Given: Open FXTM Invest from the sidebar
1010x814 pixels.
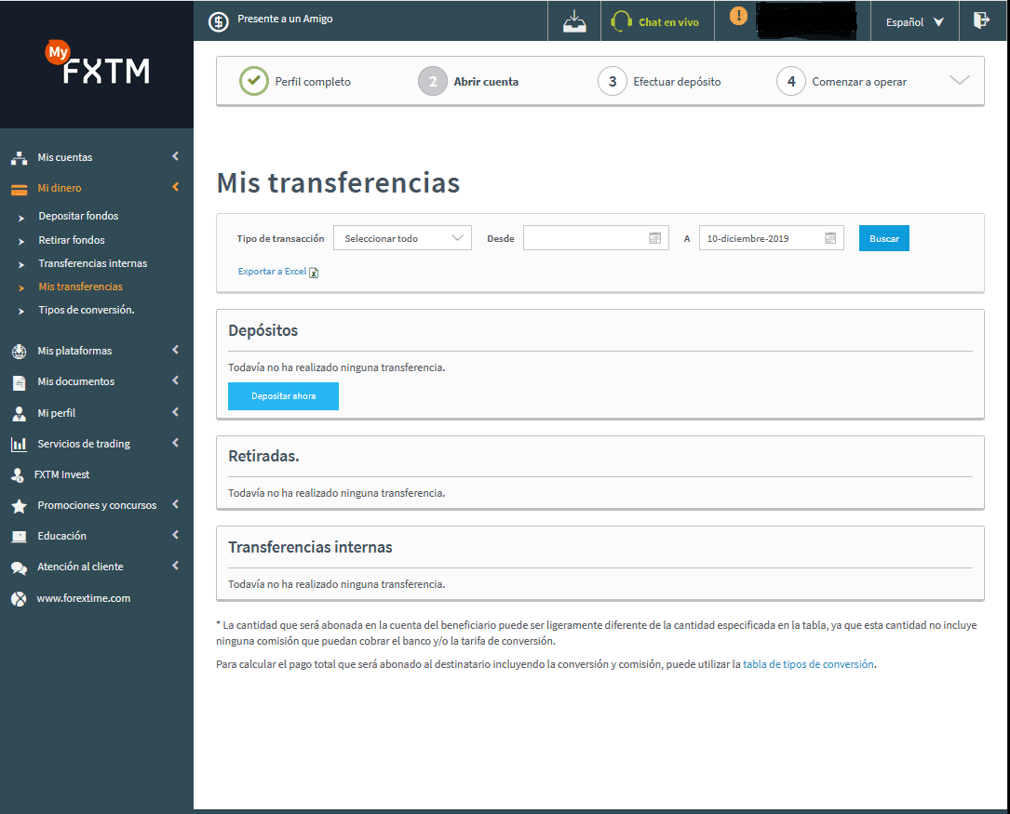Looking at the screenshot, I should (63, 474).
